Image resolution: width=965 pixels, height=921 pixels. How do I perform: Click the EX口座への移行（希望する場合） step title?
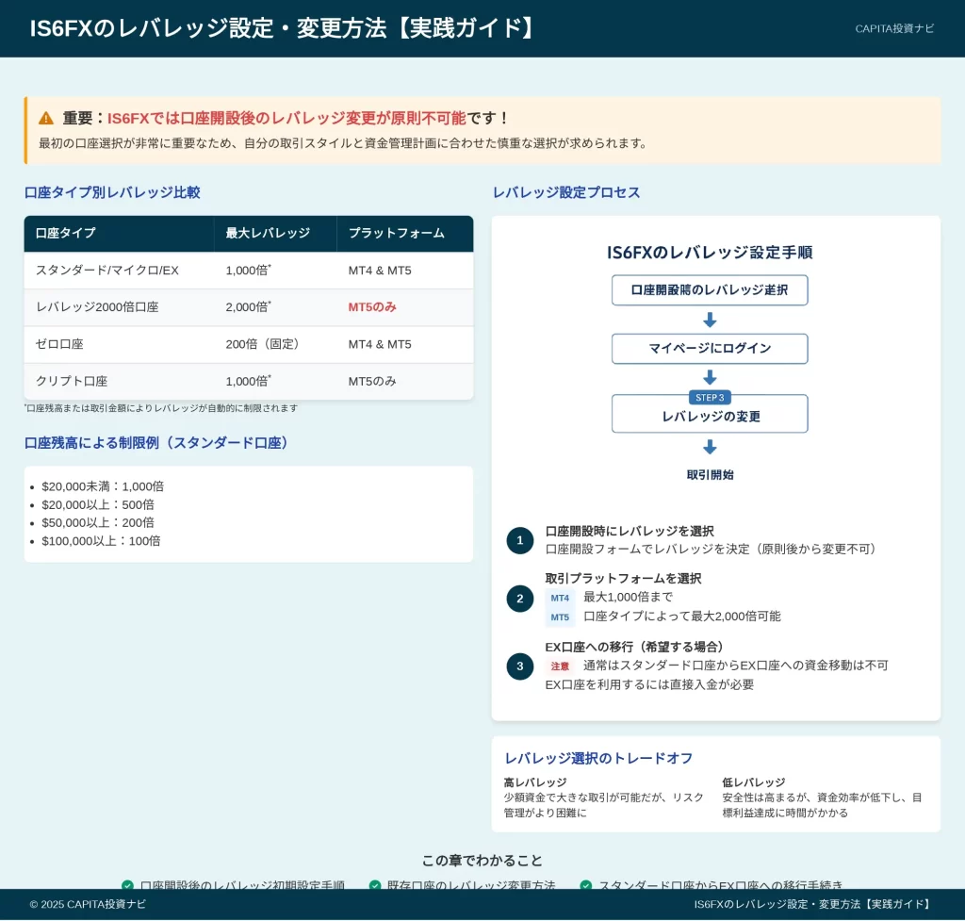click(x=636, y=647)
